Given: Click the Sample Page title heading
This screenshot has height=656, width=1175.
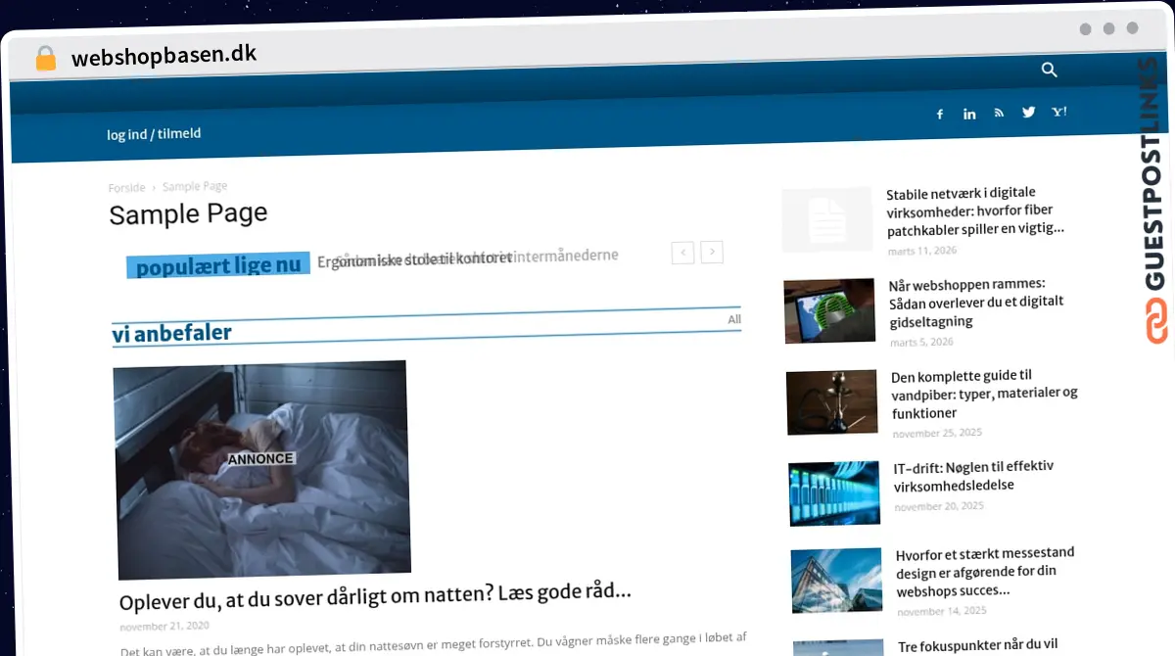Looking at the screenshot, I should click(188, 214).
